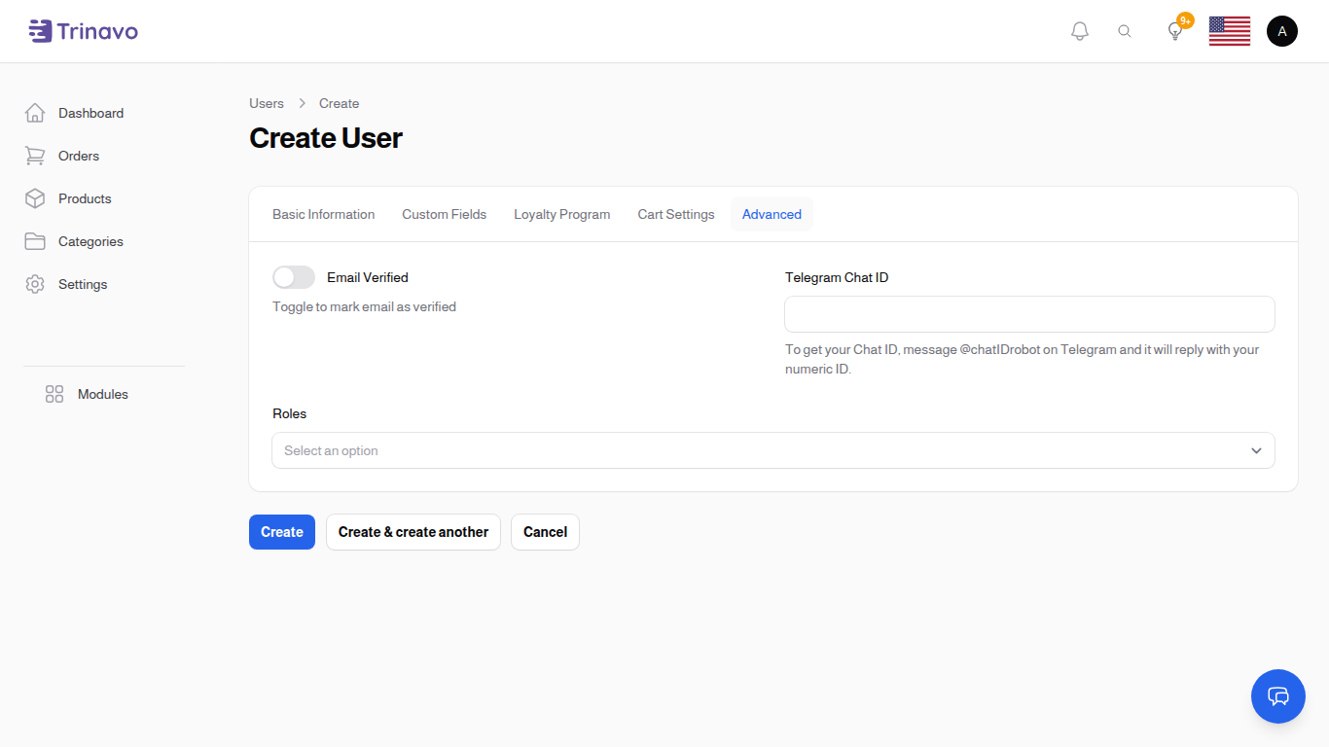Toggle the Email Verified switch
Viewport: 1329px width, 747px height.
point(294,277)
